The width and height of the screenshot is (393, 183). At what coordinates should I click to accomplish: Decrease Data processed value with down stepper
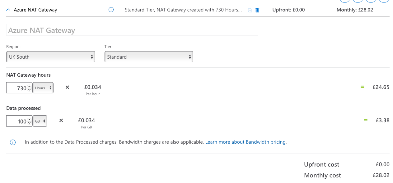pyautogui.click(x=29, y=123)
